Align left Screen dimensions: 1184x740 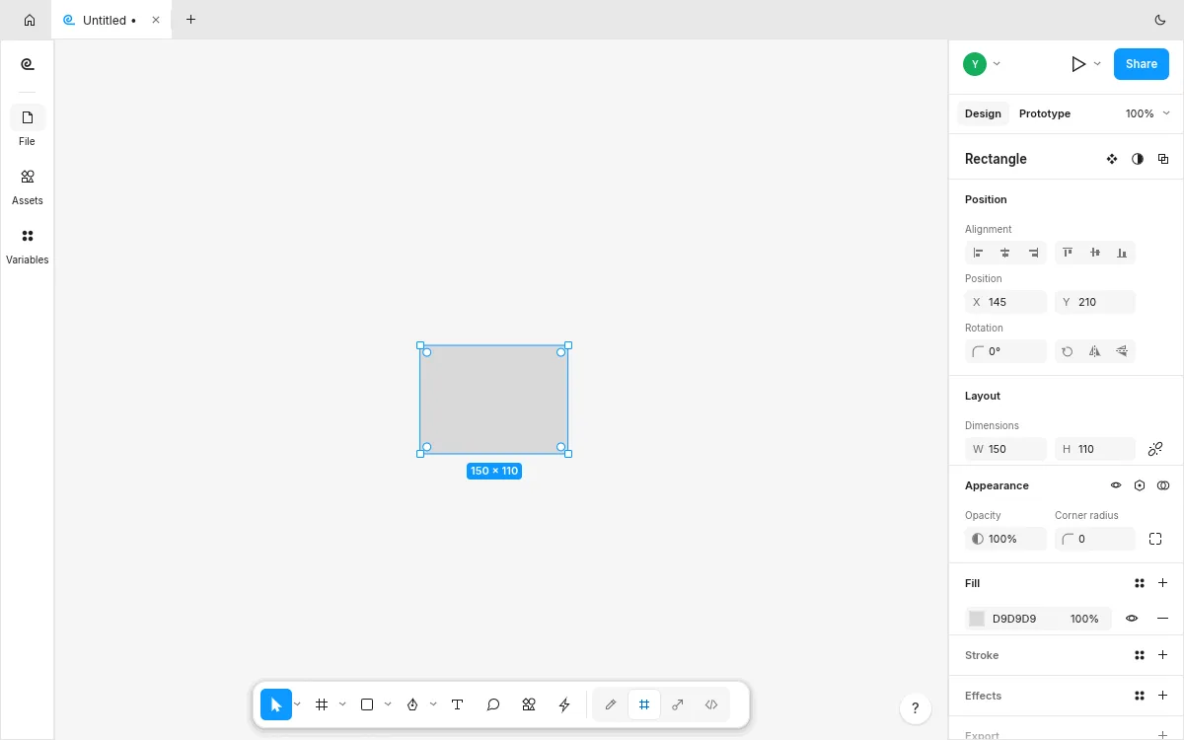979,253
